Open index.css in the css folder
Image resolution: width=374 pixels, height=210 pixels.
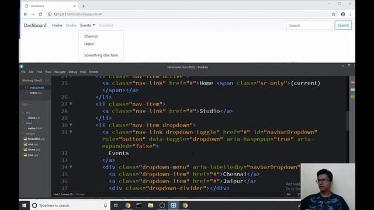pos(34,118)
